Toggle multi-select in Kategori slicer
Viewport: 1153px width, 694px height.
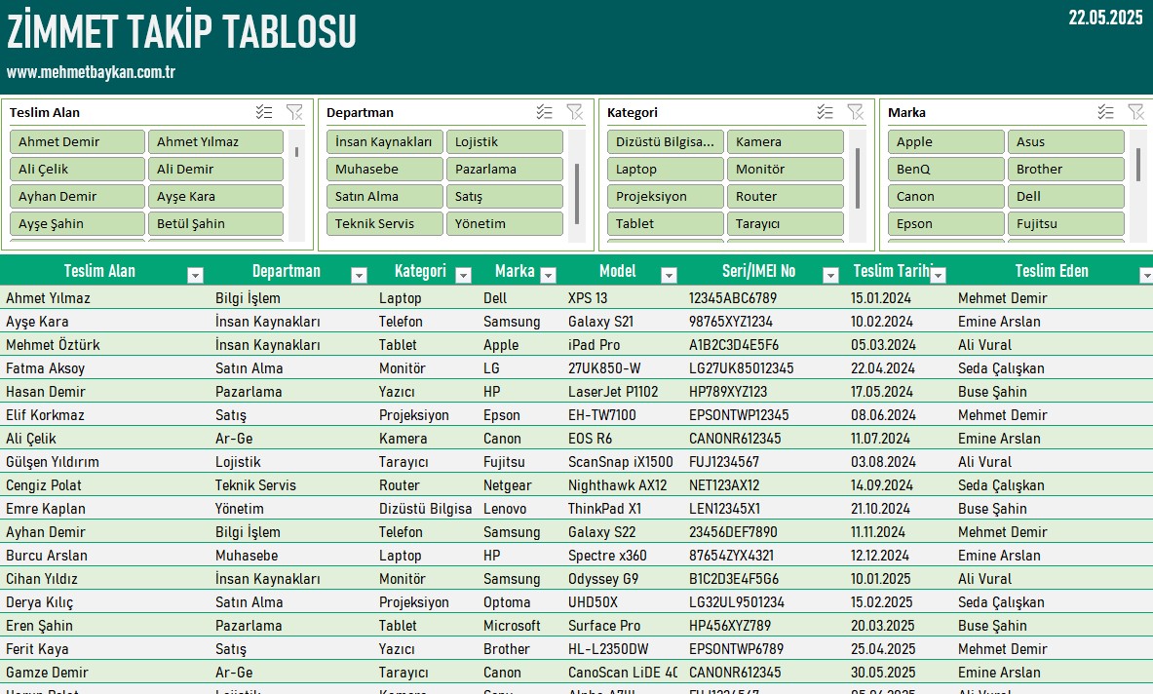tap(826, 112)
